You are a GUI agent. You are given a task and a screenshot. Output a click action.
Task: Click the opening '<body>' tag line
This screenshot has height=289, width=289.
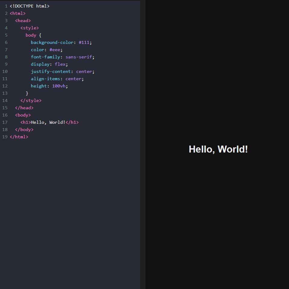[23, 115]
